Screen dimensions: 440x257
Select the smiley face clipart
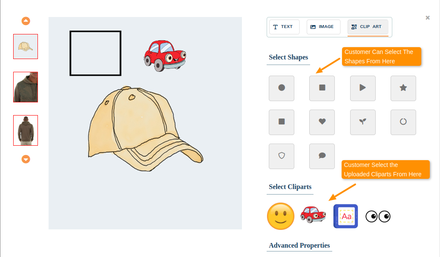coord(281,216)
